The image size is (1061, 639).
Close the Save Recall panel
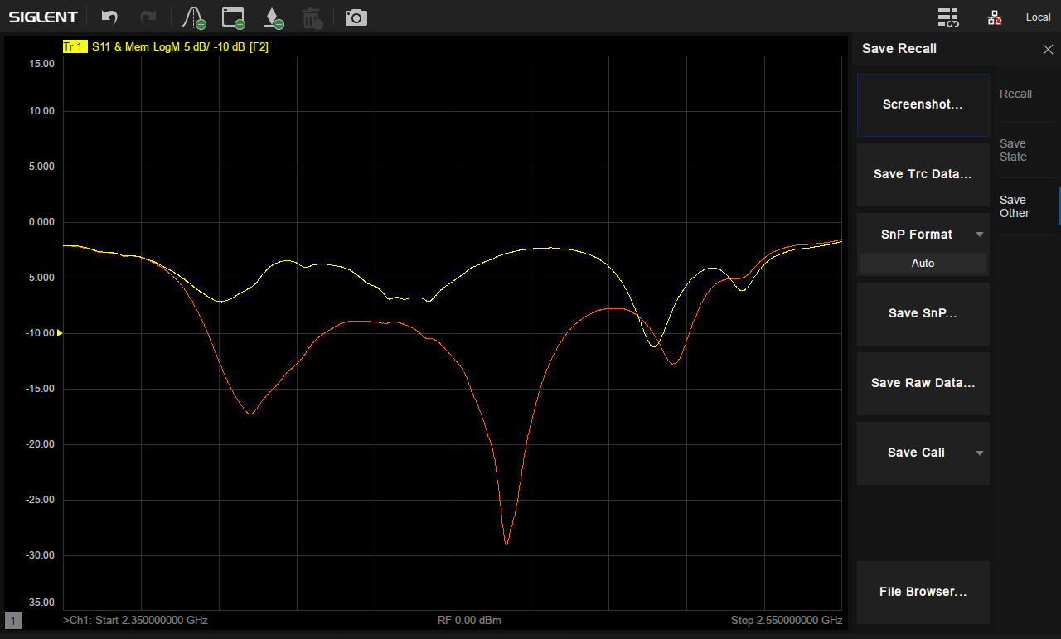(1048, 49)
